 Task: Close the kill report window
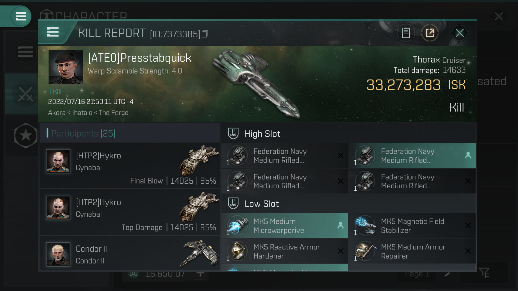click(459, 33)
